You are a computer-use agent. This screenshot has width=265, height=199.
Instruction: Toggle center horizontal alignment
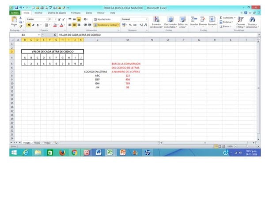pos(74,25)
